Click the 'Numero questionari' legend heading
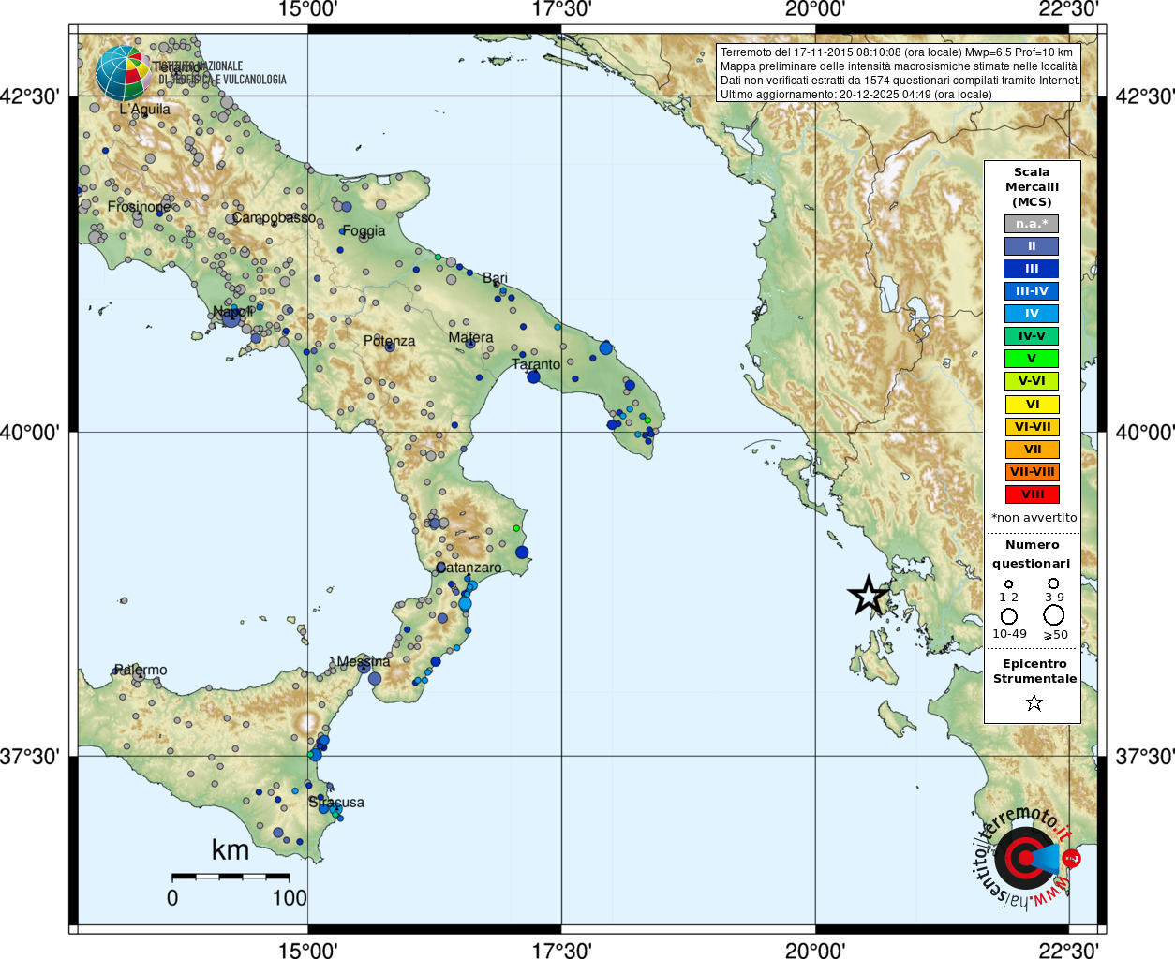This screenshot has height=959, width=1175. 1032,553
